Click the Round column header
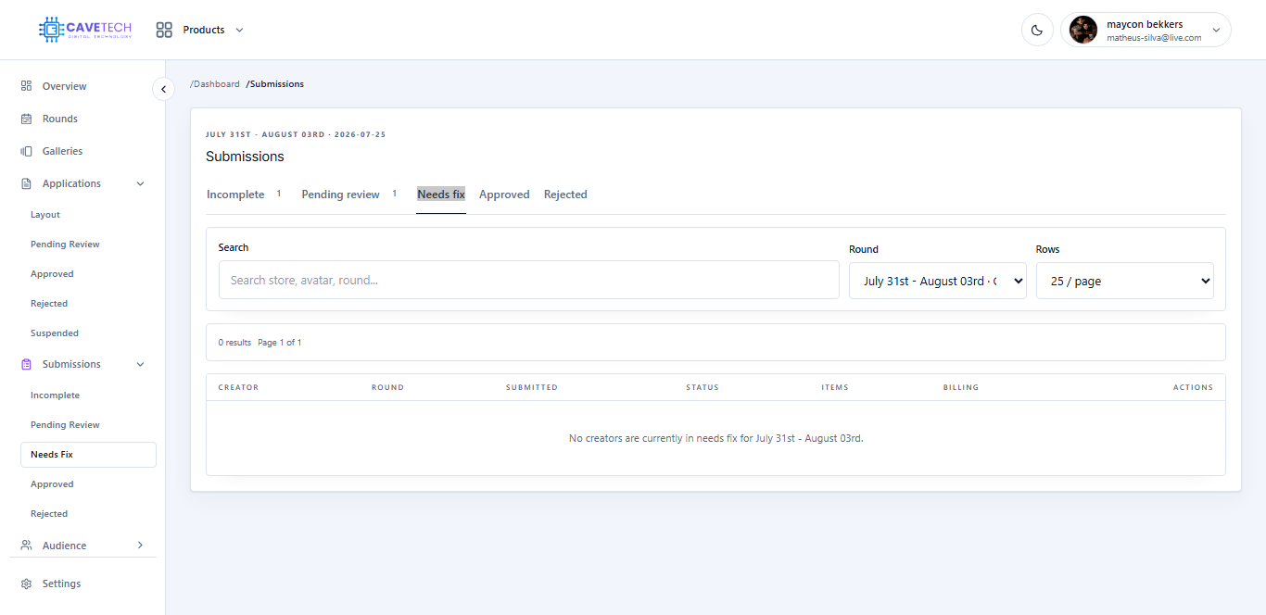 387,387
